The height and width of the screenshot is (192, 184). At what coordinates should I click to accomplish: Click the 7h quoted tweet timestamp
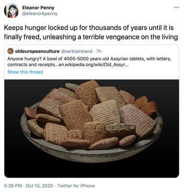click(x=99, y=51)
